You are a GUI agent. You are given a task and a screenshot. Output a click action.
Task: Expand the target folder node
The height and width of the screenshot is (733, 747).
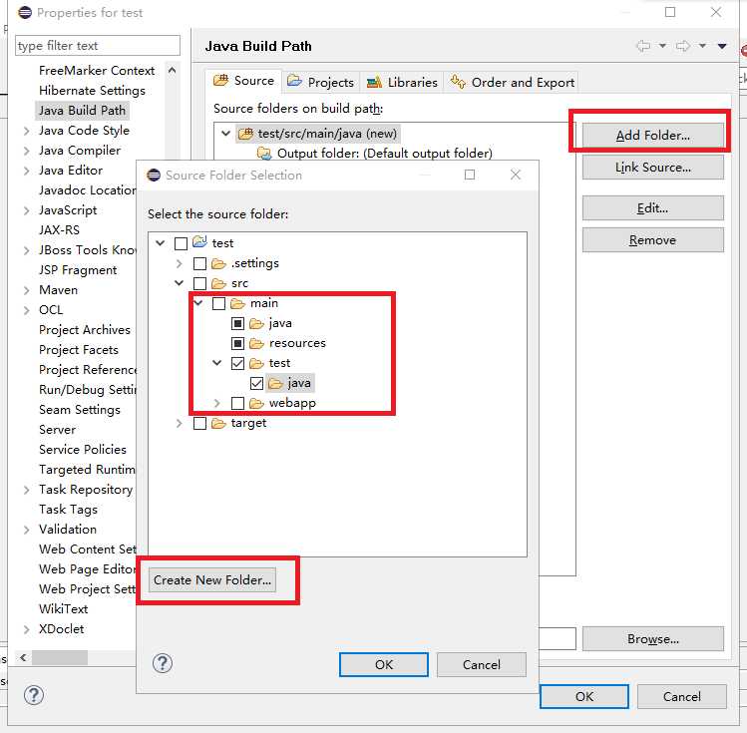click(180, 423)
